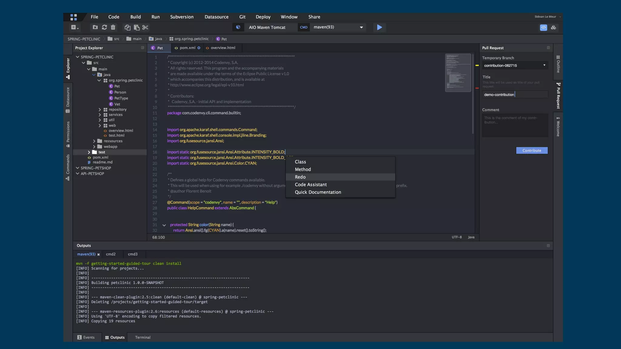The height and width of the screenshot is (349, 621).
Task: Click the trash delete icon
Action: click(x=113, y=27)
